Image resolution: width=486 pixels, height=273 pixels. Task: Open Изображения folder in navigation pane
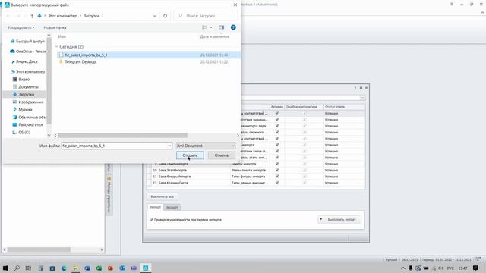(x=28, y=102)
